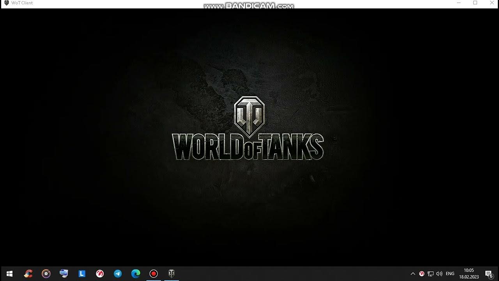Launch Microsoft Edge from the taskbar
The width and height of the screenshot is (499, 281).
pyautogui.click(x=136, y=274)
